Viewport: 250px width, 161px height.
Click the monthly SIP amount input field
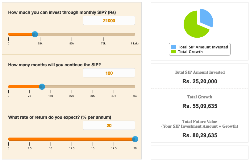point(109,21)
